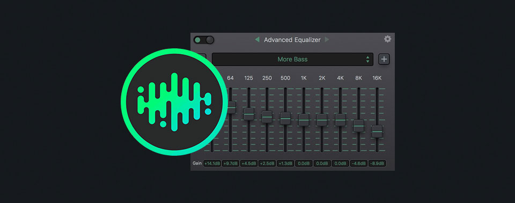The width and height of the screenshot is (515, 203).
Task: Click the 8K frequency label
Action: coord(359,78)
